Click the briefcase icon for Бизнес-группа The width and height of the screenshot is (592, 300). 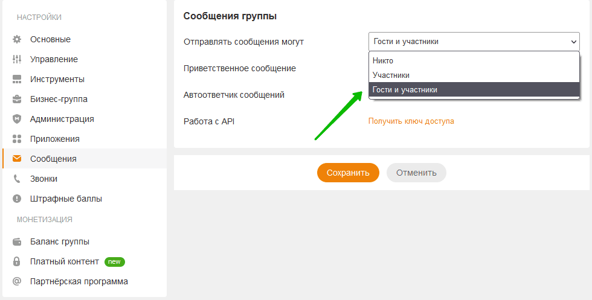pyautogui.click(x=17, y=99)
